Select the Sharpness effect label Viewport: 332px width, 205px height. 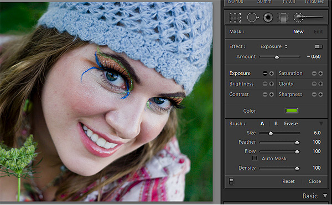click(x=290, y=94)
